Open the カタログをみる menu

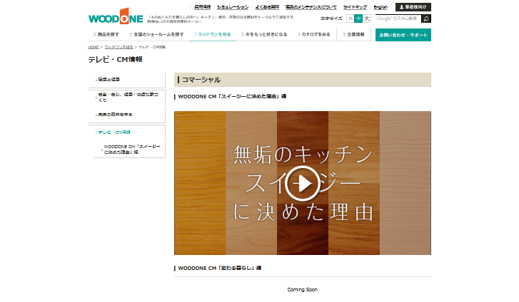pyautogui.click(x=314, y=34)
